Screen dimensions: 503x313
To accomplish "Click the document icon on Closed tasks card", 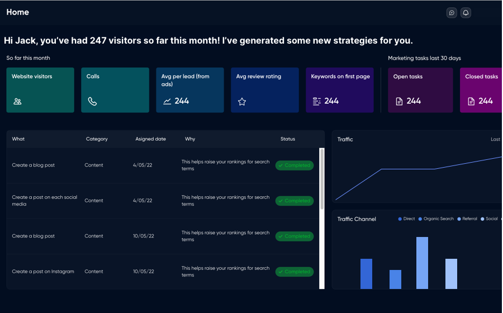I will tap(471, 102).
